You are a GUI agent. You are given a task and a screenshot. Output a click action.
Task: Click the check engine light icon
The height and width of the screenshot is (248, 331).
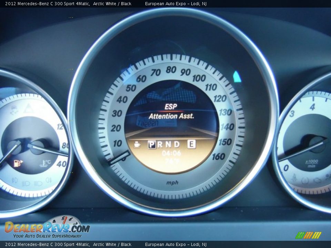(x=317, y=180)
